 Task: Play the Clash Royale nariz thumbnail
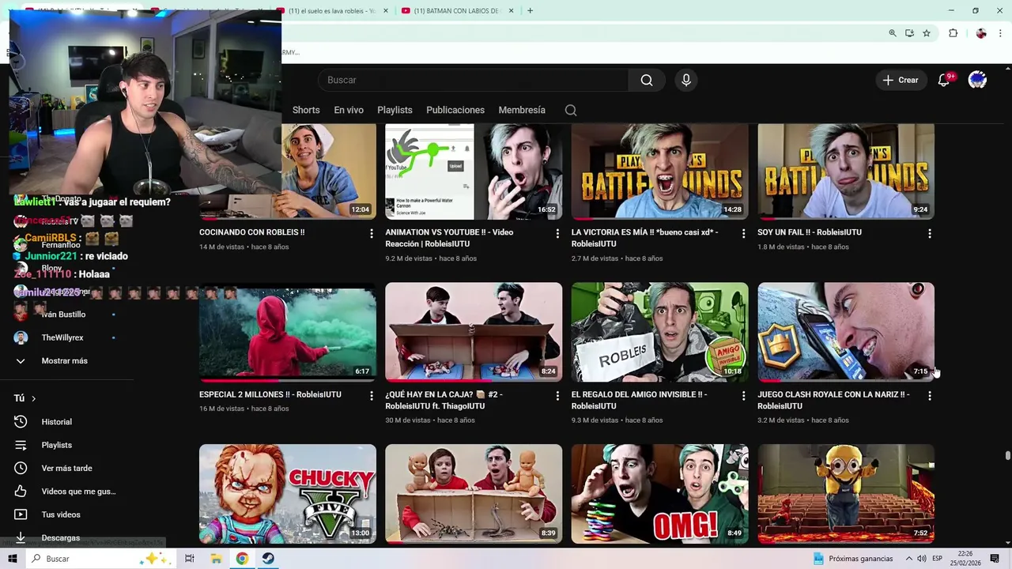(x=846, y=332)
